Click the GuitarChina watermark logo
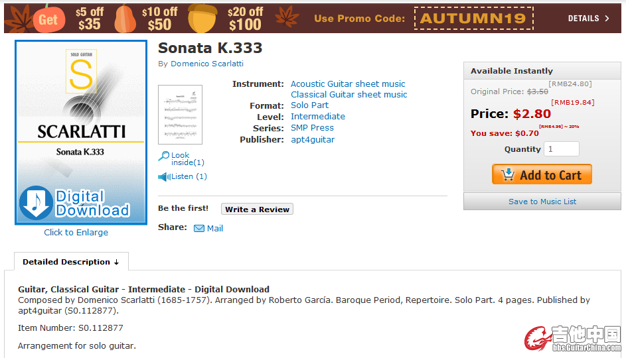 pyautogui.click(x=573, y=339)
